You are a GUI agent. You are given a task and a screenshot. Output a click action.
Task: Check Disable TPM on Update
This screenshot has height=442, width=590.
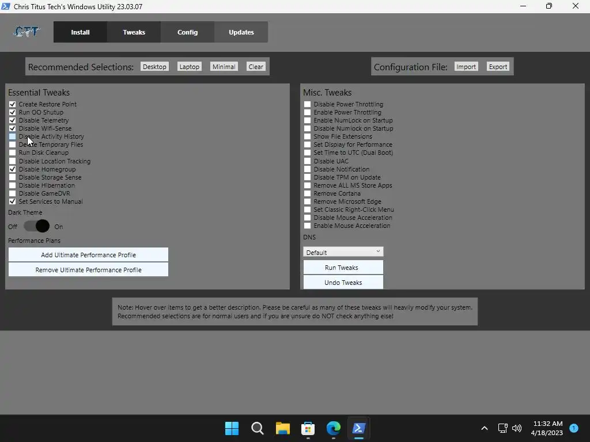point(308,177)
